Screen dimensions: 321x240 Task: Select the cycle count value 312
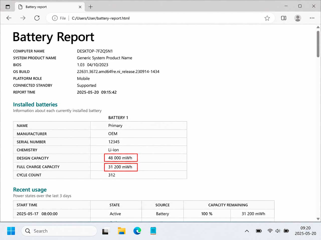coord(112,175)
